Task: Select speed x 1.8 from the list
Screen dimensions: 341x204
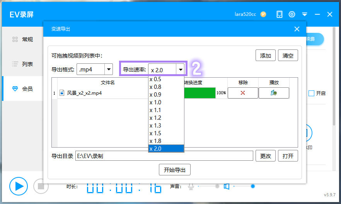Action: [166, 141]
